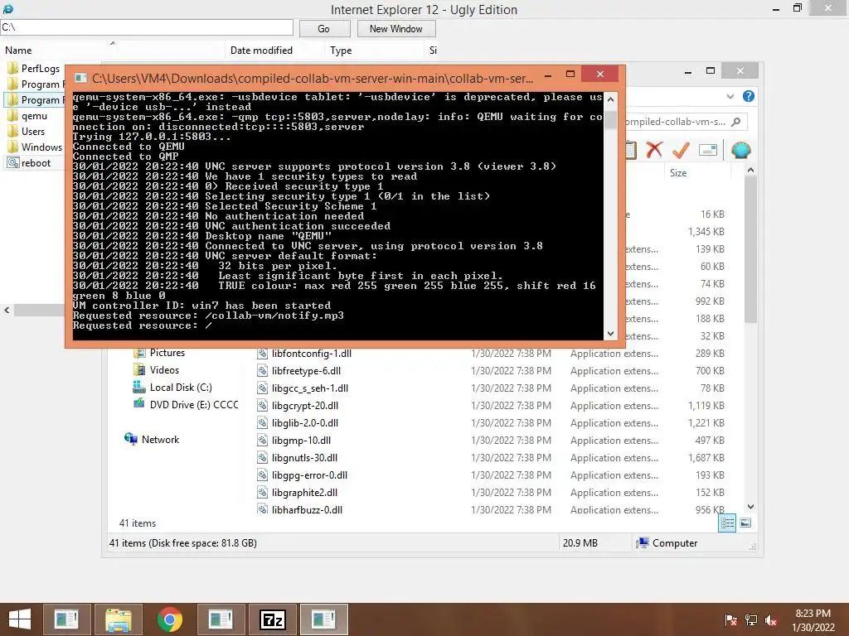Screen dimensions: 849x636
Task: Click Explorer file list scroll-down arrow
Action: coord(750,507)
